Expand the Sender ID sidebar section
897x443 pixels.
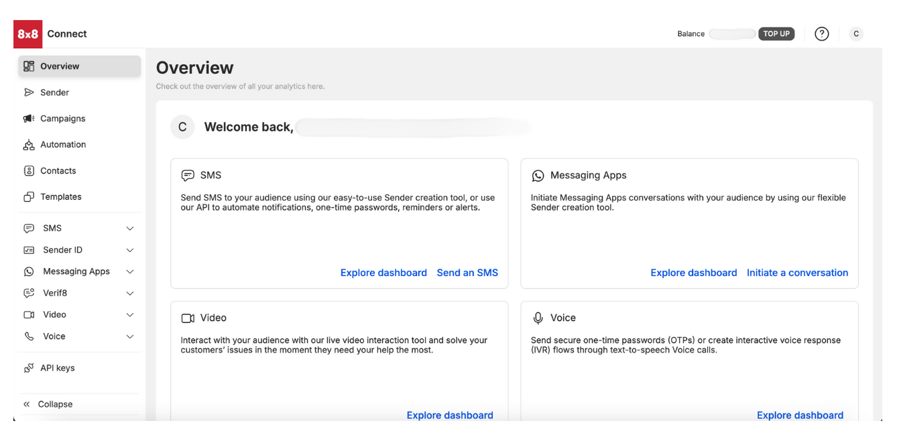click(130, 250)
